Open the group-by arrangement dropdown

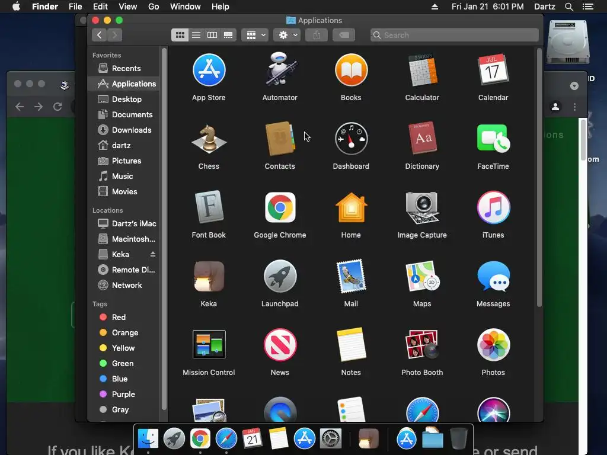[x=255, y=35]
